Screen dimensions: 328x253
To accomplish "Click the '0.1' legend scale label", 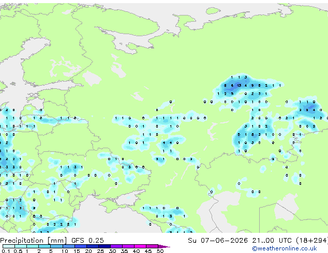I will point(6,251).
